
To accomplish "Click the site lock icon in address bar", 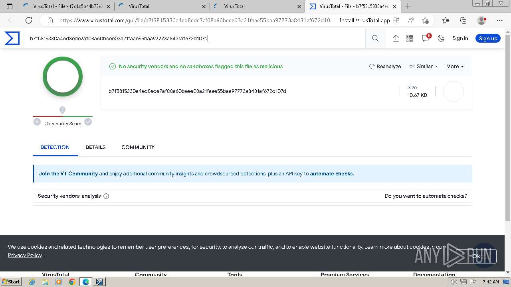I will [50, 20].
